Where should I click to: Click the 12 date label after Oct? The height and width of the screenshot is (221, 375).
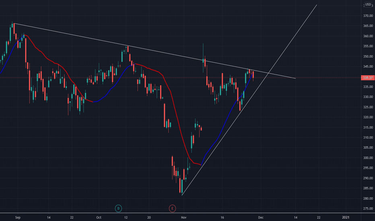[126, 217]
